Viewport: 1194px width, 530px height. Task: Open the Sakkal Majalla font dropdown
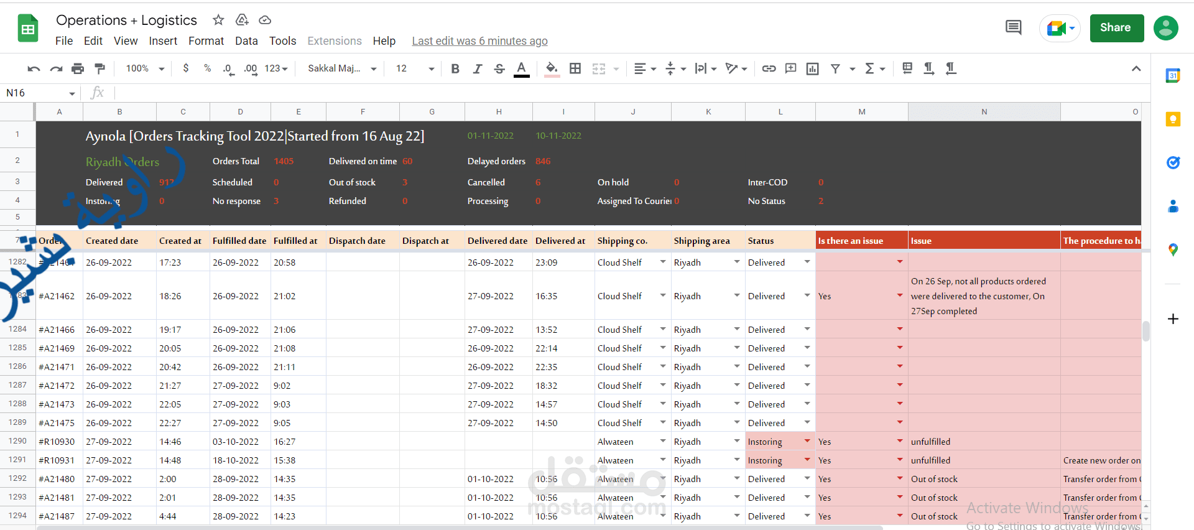(342, 68)
